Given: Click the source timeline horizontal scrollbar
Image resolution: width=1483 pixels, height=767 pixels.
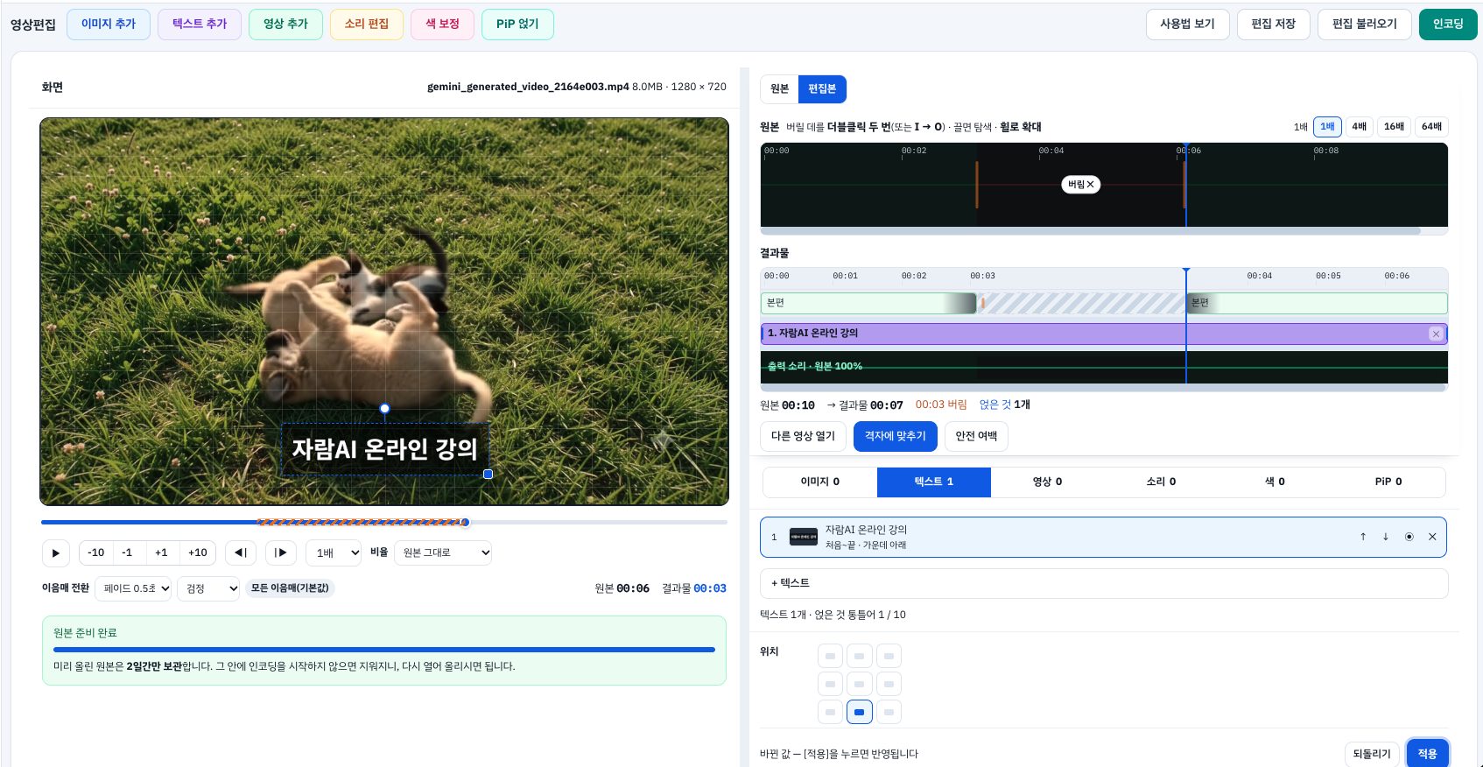Looking at the screenshot, I should click(x=1091, y=231).
